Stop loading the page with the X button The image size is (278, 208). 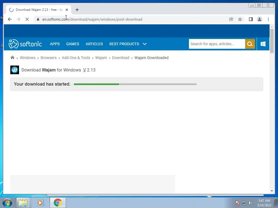click(x=27, y=19)
